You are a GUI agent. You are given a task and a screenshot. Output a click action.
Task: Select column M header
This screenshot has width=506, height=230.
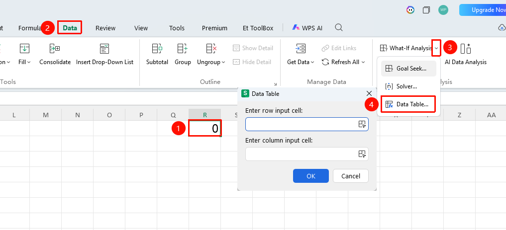coord(45,115)
